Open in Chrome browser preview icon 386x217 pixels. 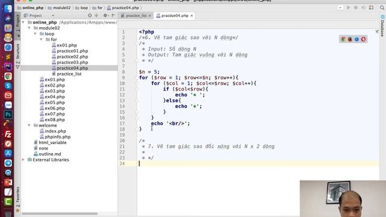click(x=343, y=39)
